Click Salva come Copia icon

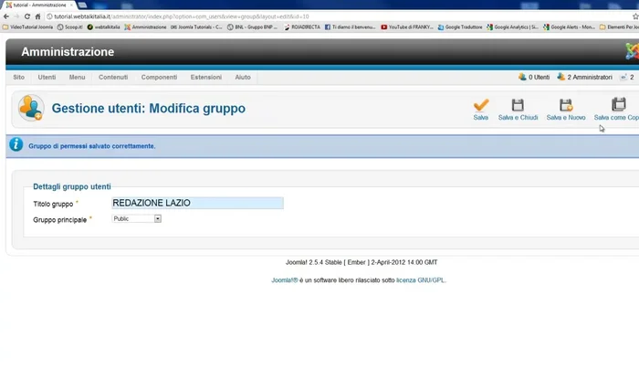click(619, 104)
